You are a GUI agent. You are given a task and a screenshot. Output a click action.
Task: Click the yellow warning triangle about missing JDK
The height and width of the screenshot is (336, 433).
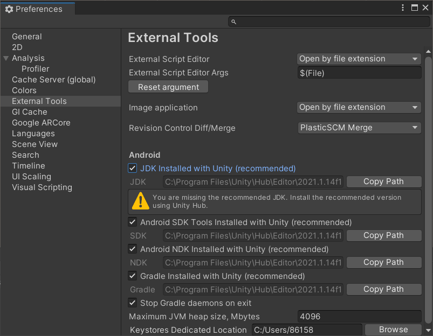point(141,201)
